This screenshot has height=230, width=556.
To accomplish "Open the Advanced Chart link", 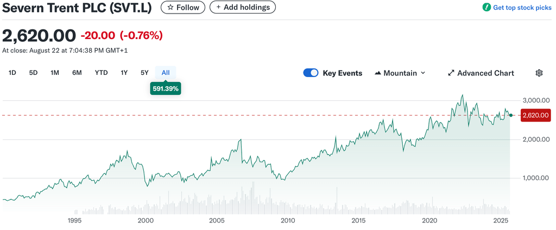I will click(x=485, y=73).
